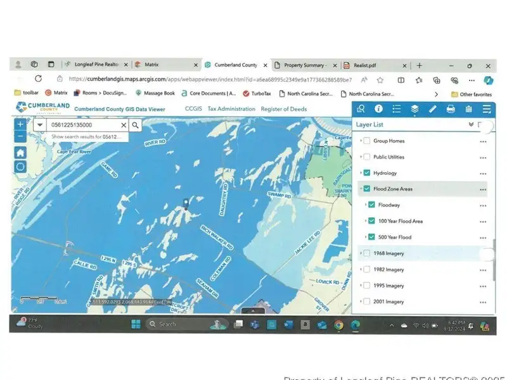Collapse the Flood Zone Areas group

361,189
